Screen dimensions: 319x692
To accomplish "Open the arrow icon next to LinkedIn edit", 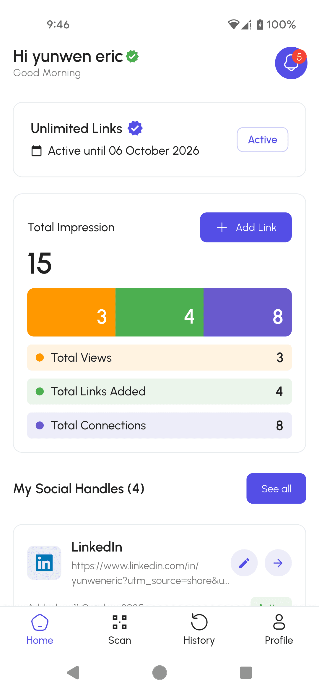I will (x=278, y=563).
